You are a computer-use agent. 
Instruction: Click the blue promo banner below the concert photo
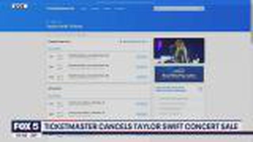tap(179, 74)
